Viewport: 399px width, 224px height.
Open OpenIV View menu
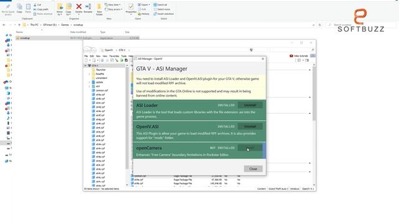pos(105,56)
